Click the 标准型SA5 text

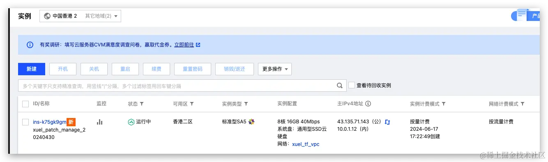click(x=234, y=122)
